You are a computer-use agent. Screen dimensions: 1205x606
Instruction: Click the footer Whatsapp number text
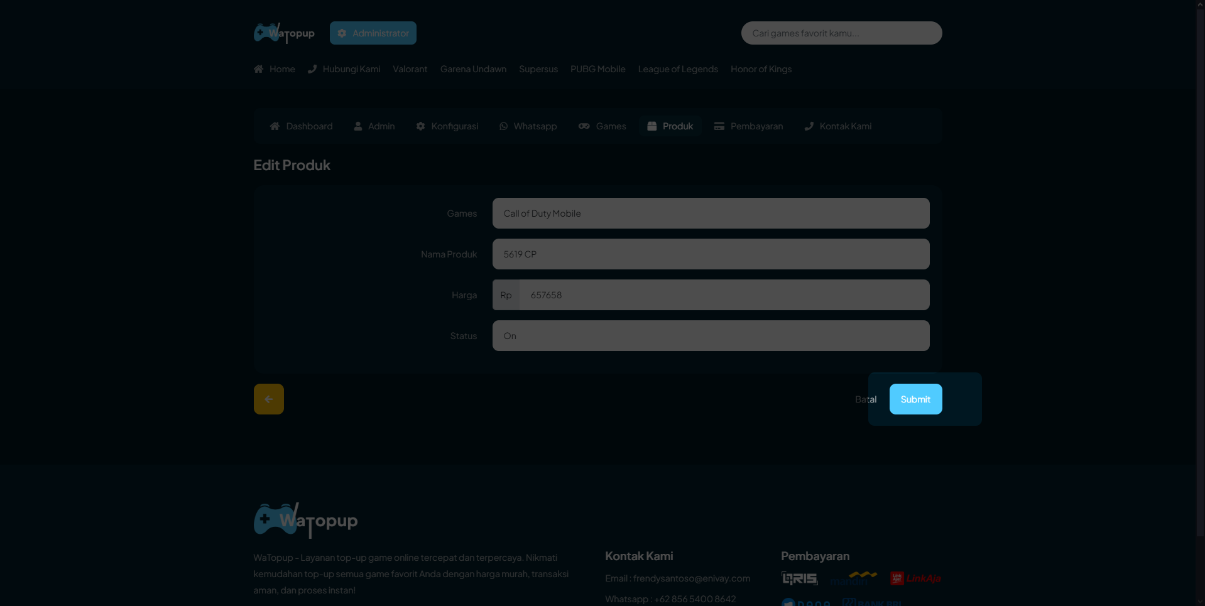[695, 599]
